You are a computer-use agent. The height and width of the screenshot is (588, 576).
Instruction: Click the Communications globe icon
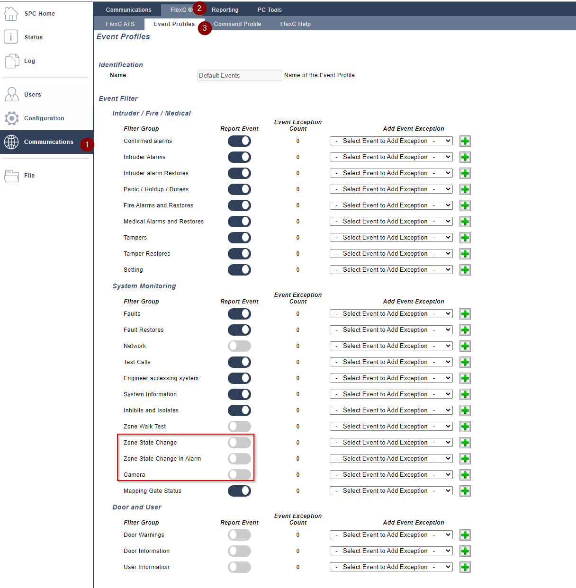click(11, 142)
